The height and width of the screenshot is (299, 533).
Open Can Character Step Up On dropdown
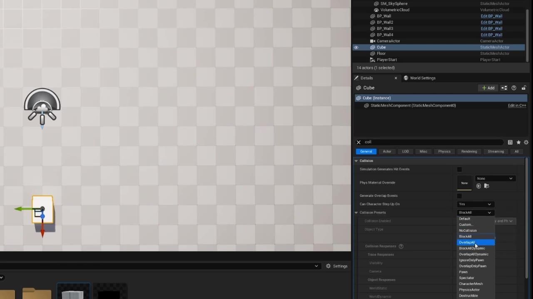point(475,204)
